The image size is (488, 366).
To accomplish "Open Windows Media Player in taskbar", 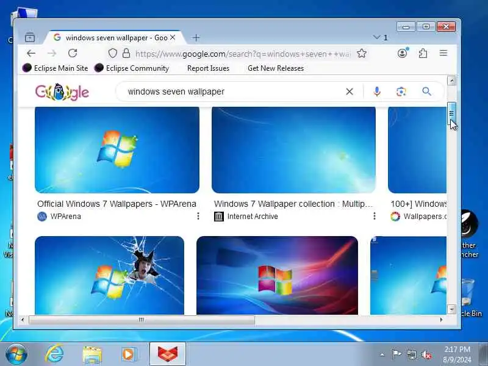I will tap(129, 354).
